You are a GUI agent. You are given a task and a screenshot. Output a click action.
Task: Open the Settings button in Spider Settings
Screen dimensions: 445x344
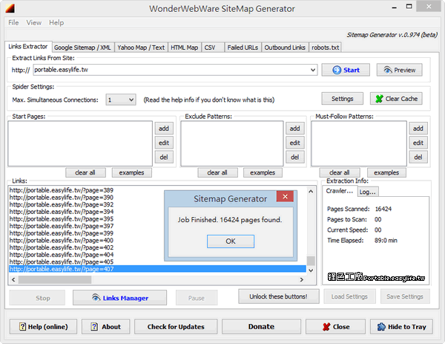(x=342, y=99)
